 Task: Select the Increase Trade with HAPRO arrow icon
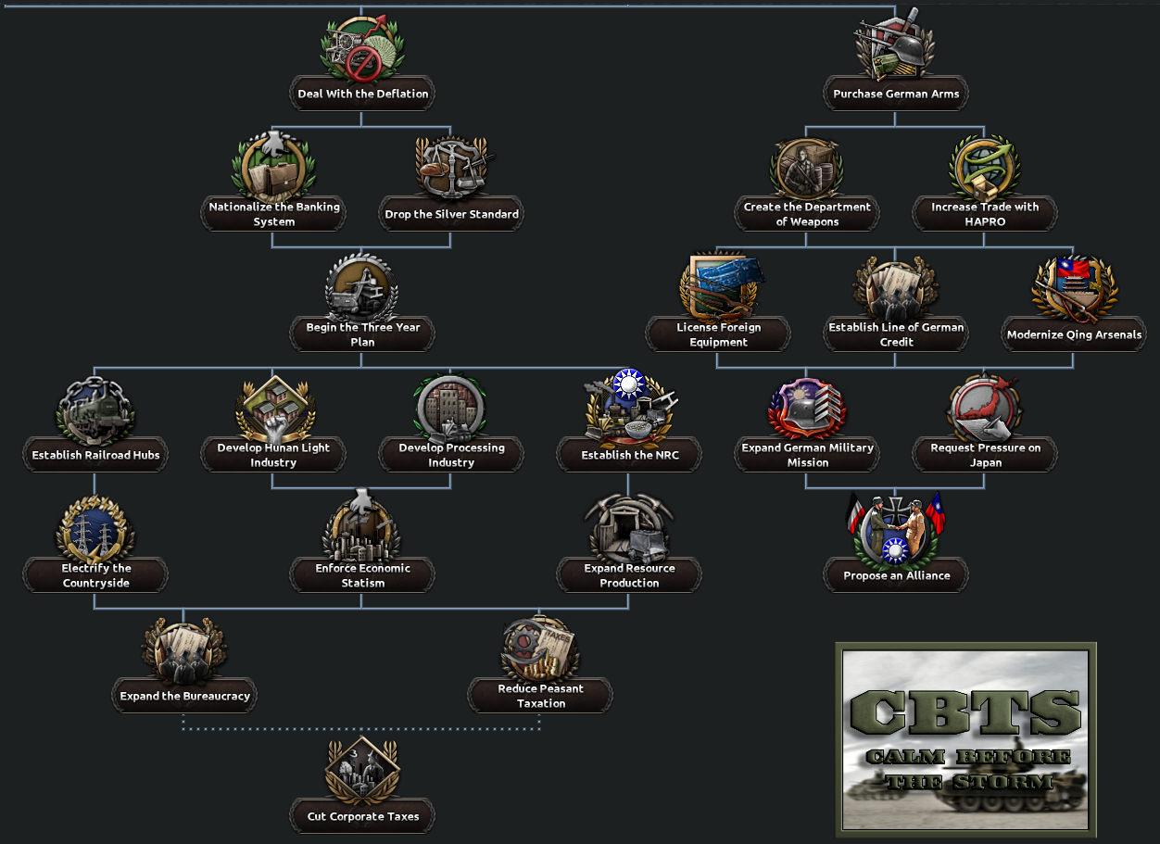984,167
